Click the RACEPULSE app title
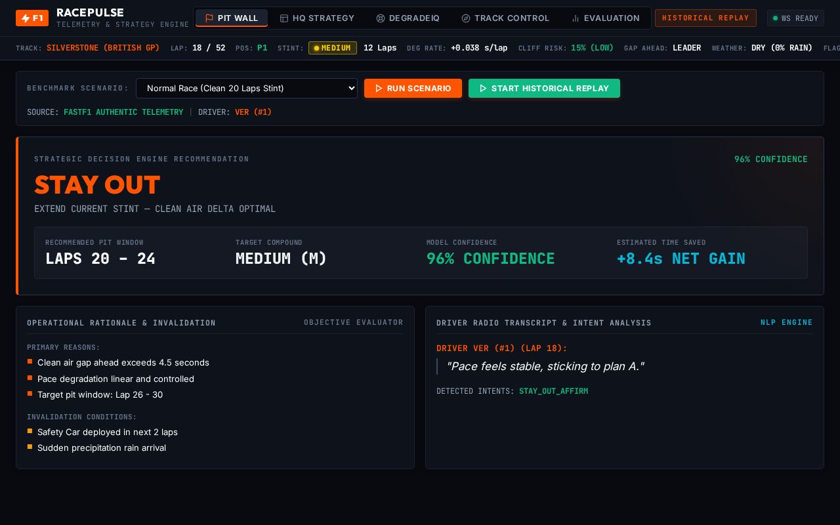The height and width of the screenshot is (525, 840). pyautogui.click(x=91, y=12)
